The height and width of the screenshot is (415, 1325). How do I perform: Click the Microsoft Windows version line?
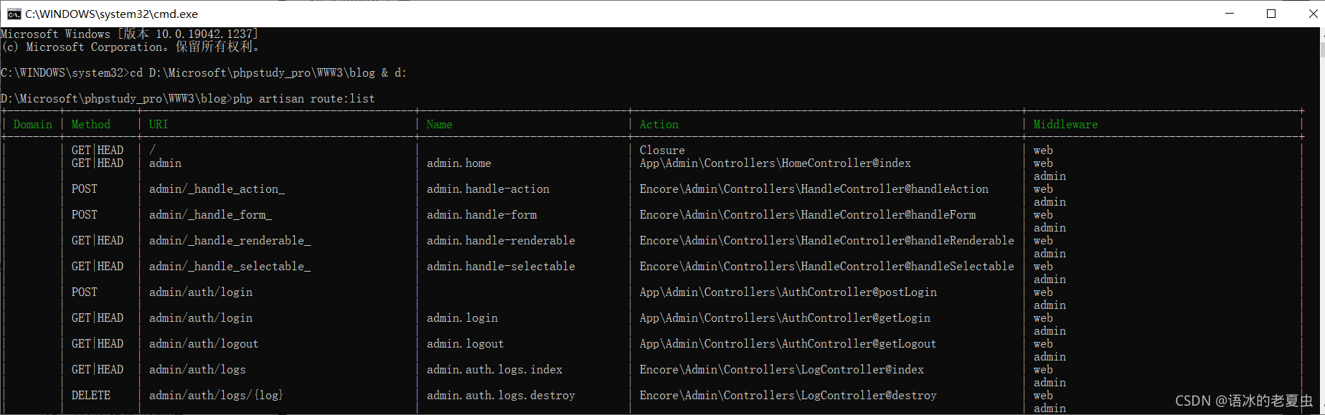point(129,34)
